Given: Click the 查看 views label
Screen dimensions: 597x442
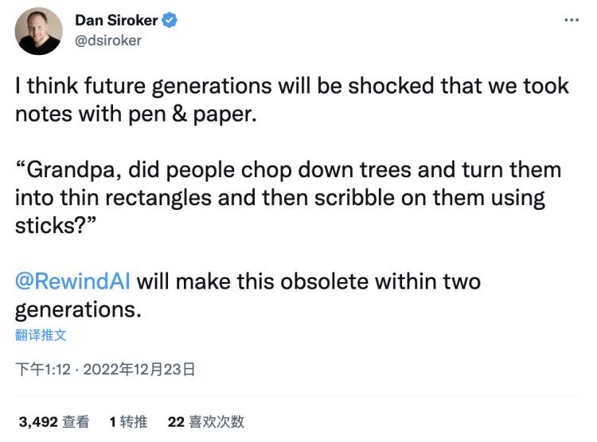Looking at the screenshot, I should (x=77, y=422).
